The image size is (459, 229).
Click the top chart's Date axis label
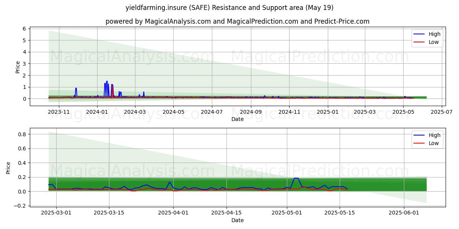click(238, 119)
